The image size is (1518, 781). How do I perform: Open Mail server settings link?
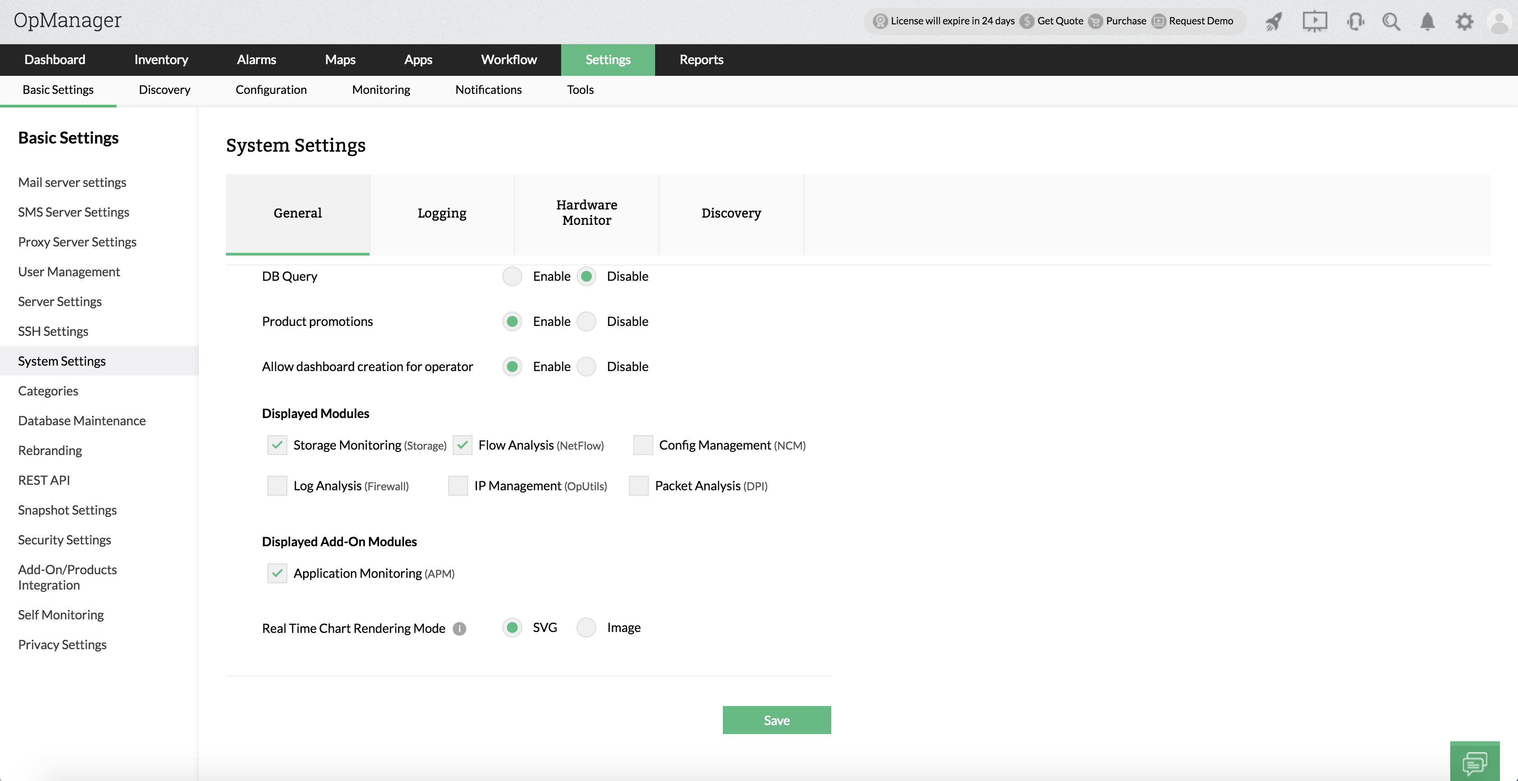pyautogui.click(x=72, y=182)
